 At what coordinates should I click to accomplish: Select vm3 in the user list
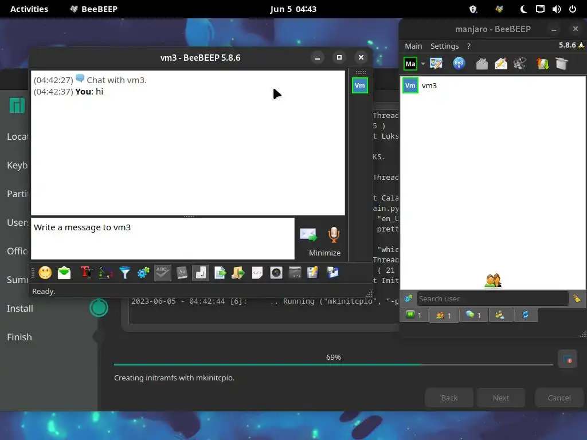[493, 86]
